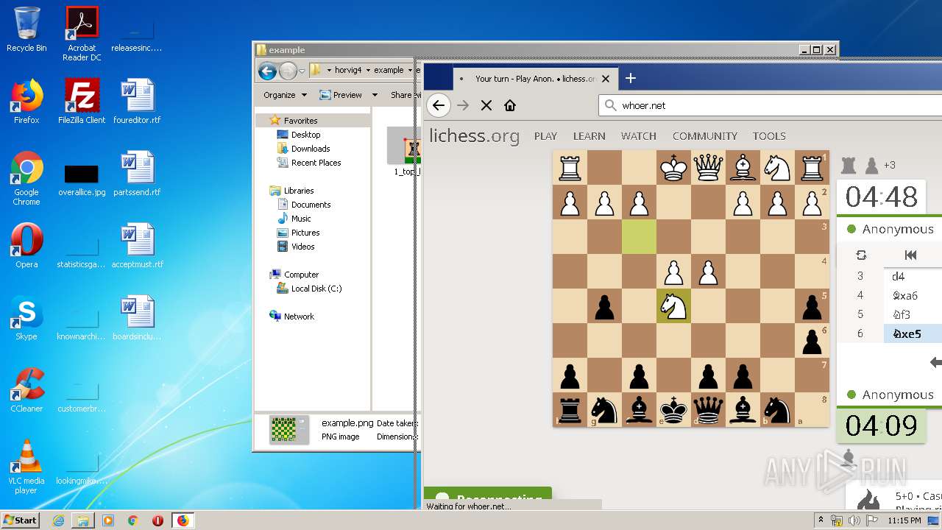Image resolution: width=942 pixels, height=530 pixels.
Task: Go to the browser home page icon
Action: 509,105
